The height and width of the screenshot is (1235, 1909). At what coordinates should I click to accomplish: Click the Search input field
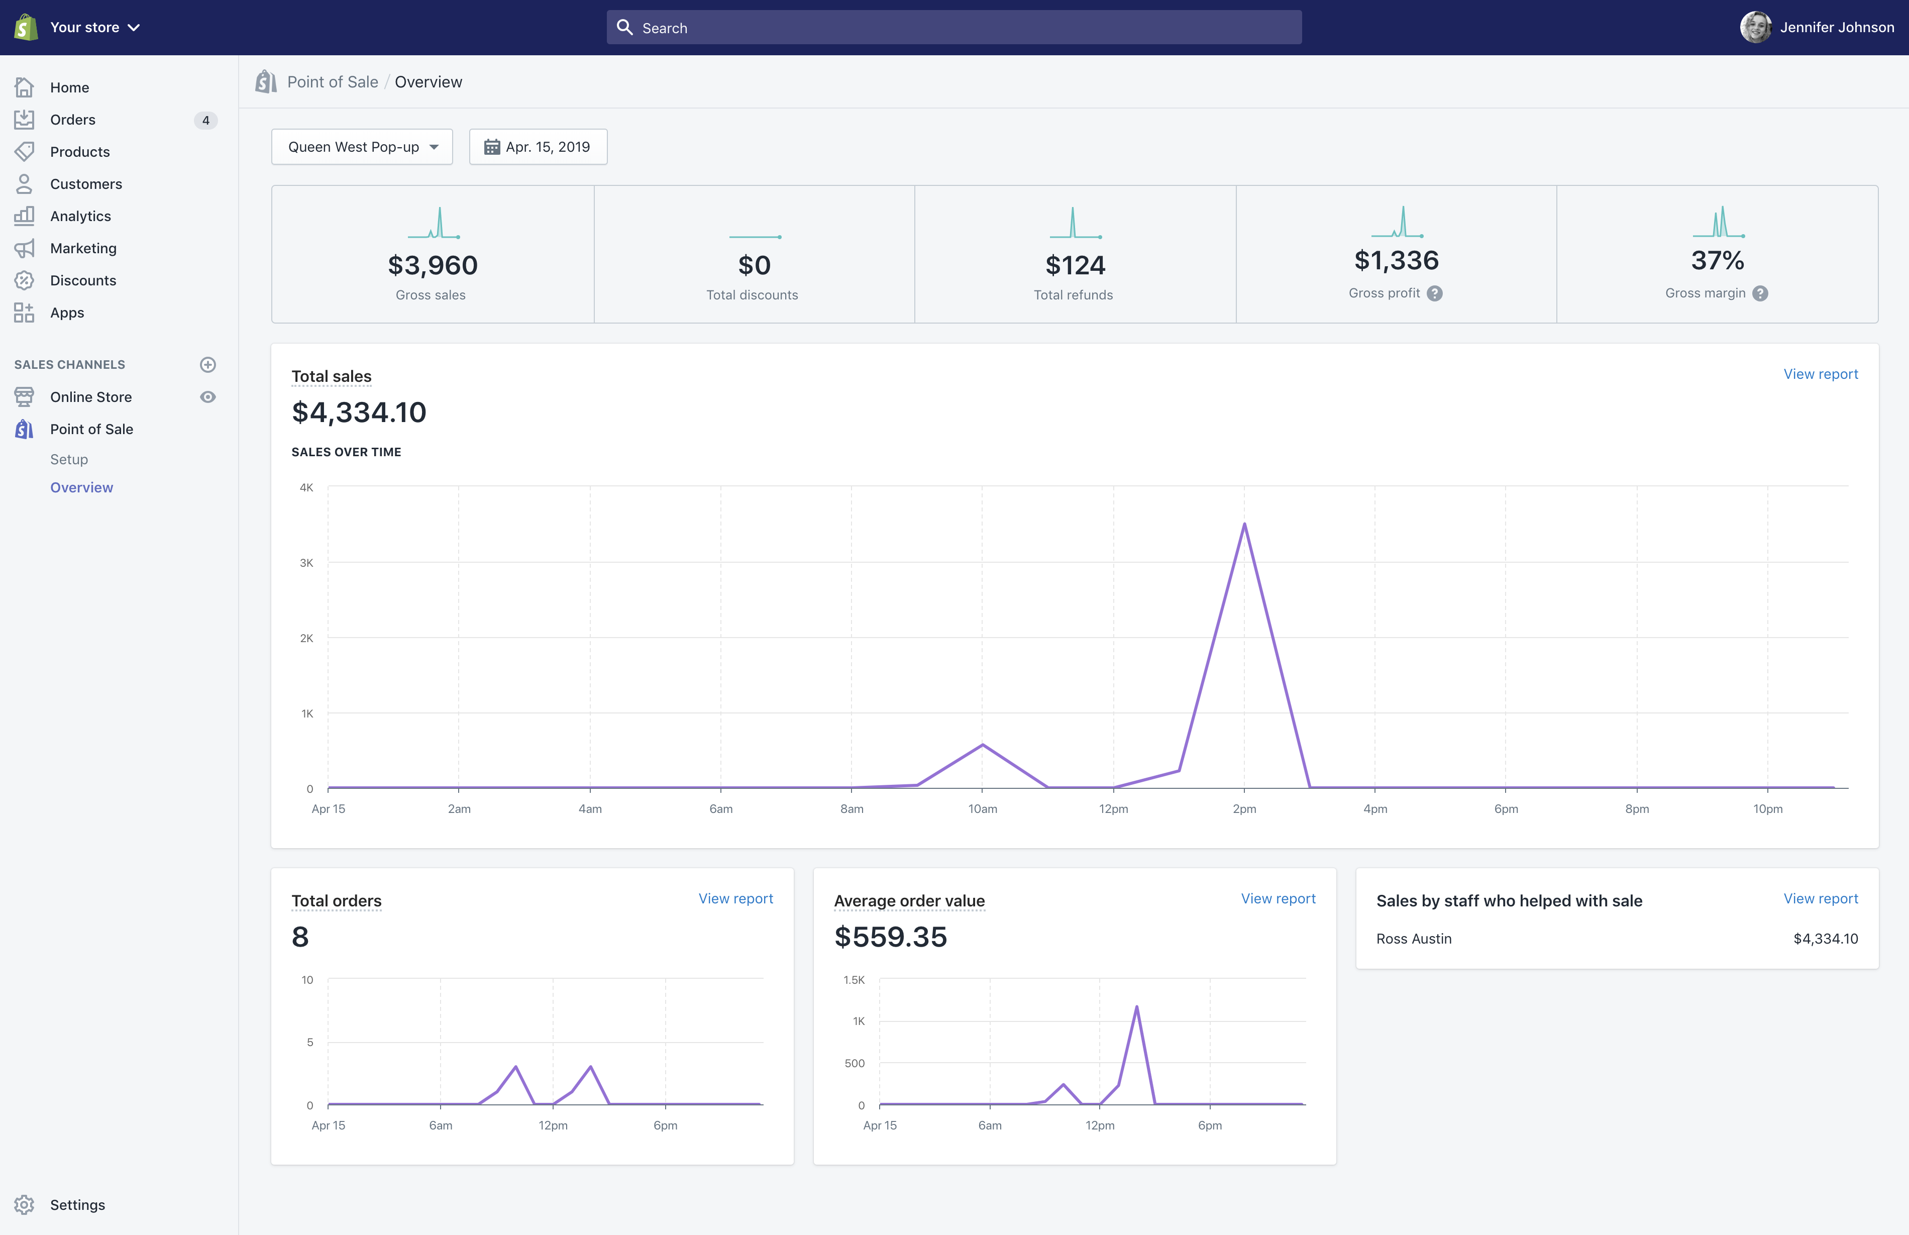tap(954, 28)
